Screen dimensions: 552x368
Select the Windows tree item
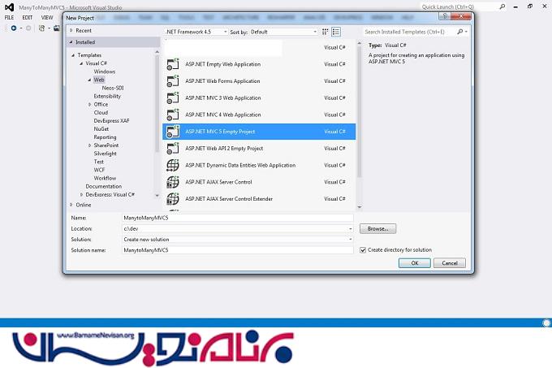(x=105, y=71)
